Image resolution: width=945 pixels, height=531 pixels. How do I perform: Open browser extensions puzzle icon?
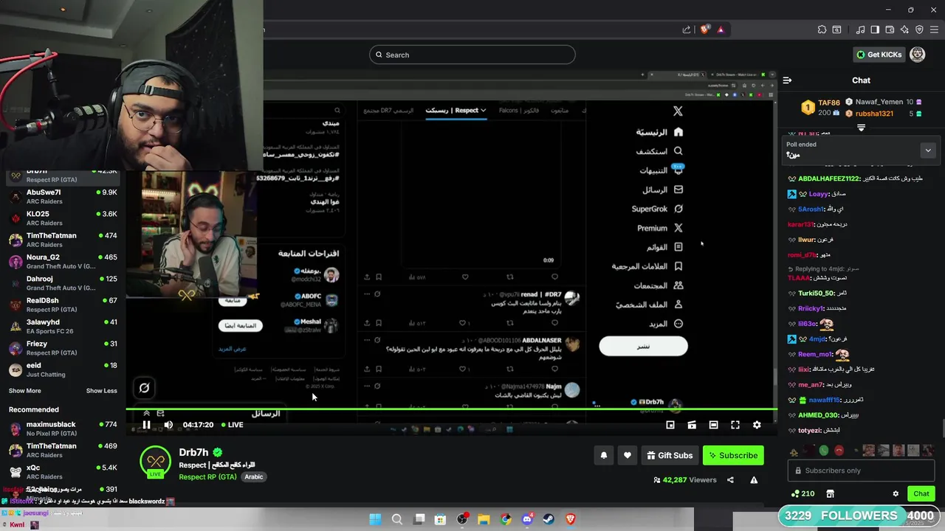[822, 29]
